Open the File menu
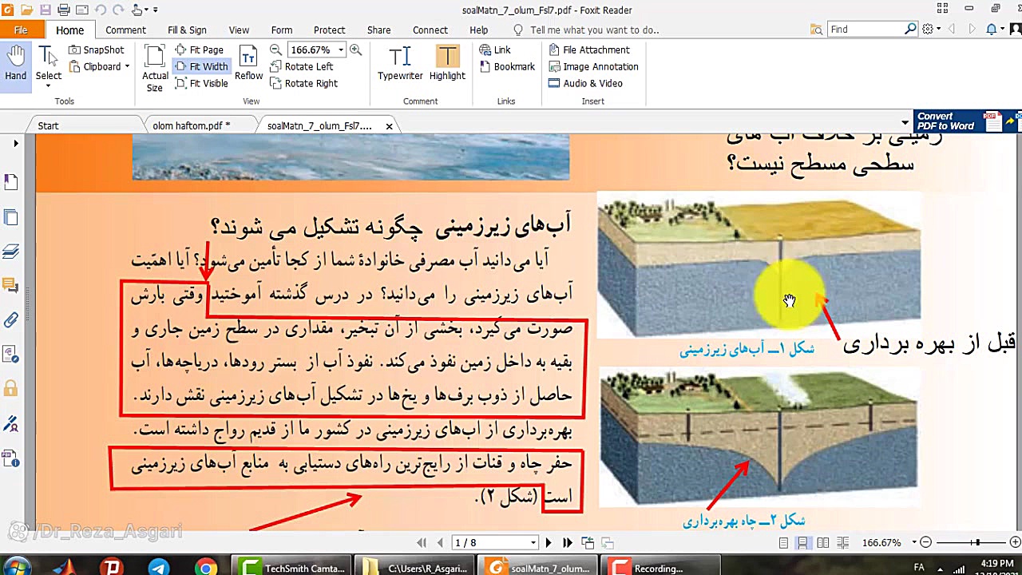 pos(22,30)
